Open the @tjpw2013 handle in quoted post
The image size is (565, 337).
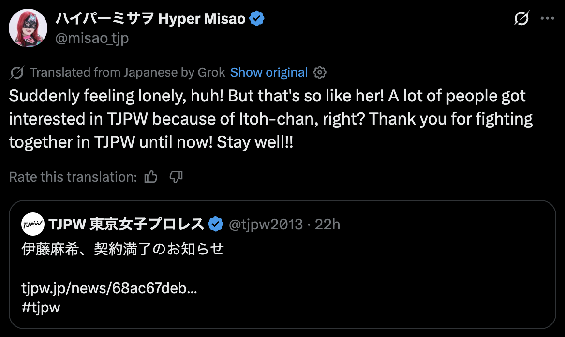click(x=265, y=224)
